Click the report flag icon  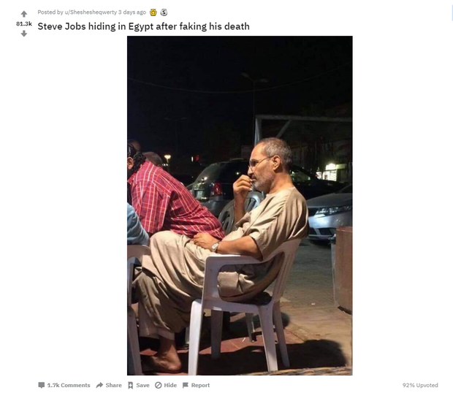click(x=186, y=385)
